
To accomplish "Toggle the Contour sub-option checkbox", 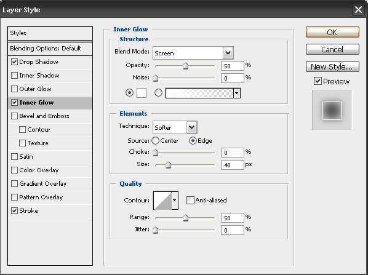I will tap(22, 130).
